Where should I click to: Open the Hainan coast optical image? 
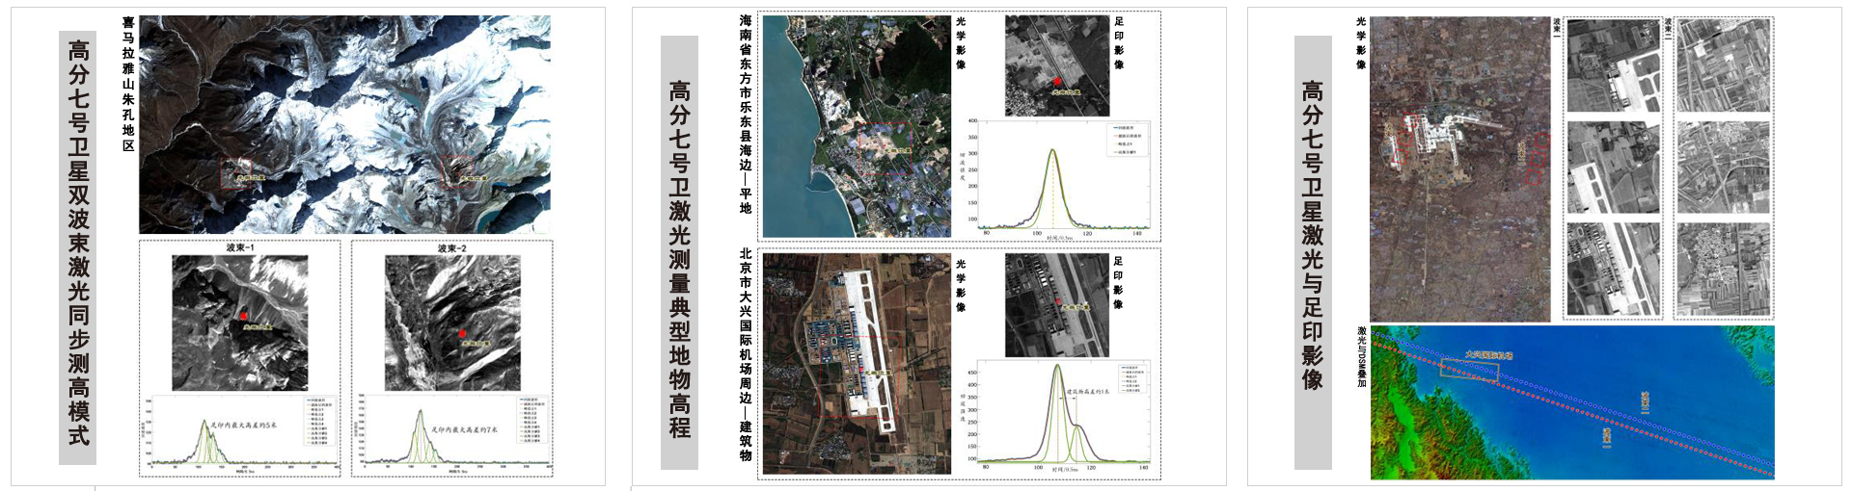[857, 126]
